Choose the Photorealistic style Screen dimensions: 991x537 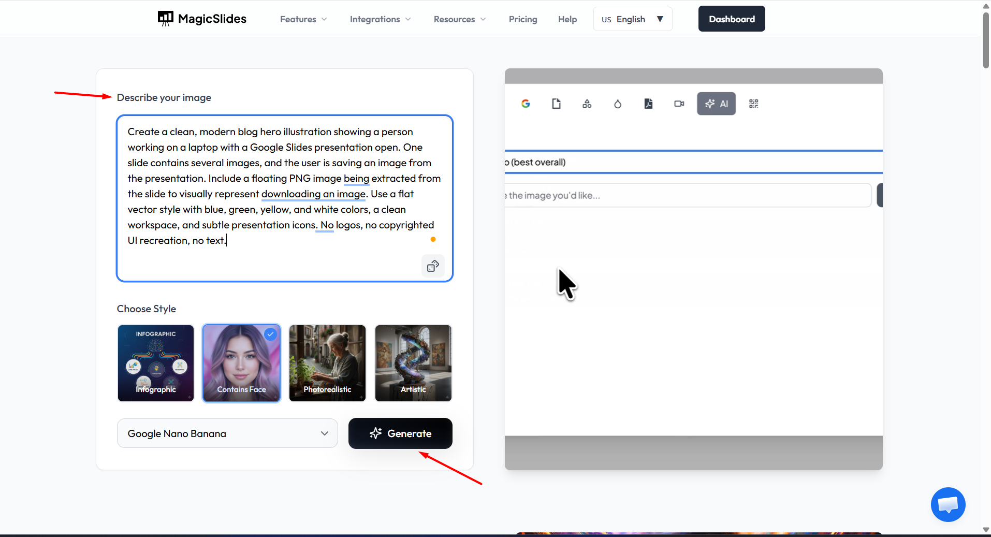327,363
